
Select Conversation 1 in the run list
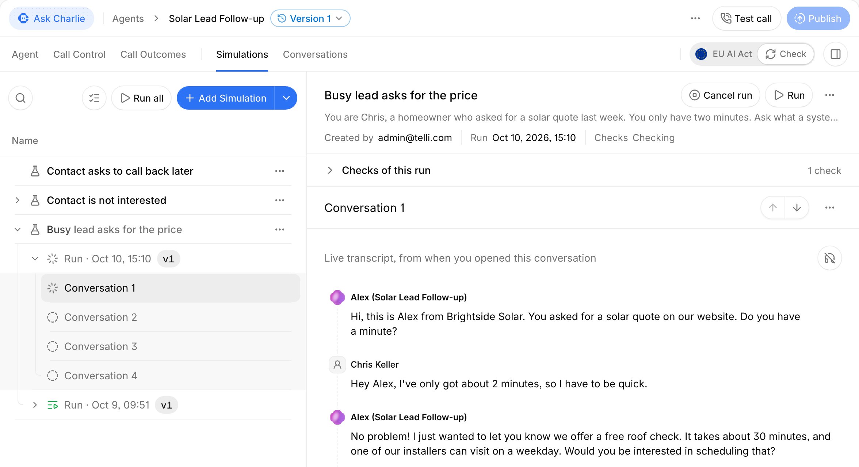tap(171, 288)
